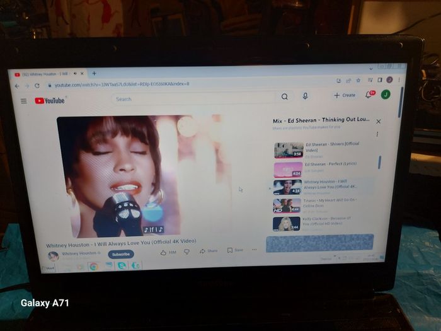Screen dimensions: 441x331
Task: Play the Titanic - My Heart Will Go On thumbnail
Action: [287, 206]
